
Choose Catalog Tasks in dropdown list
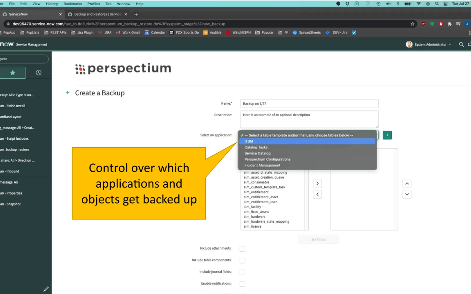tap(307, 147)
